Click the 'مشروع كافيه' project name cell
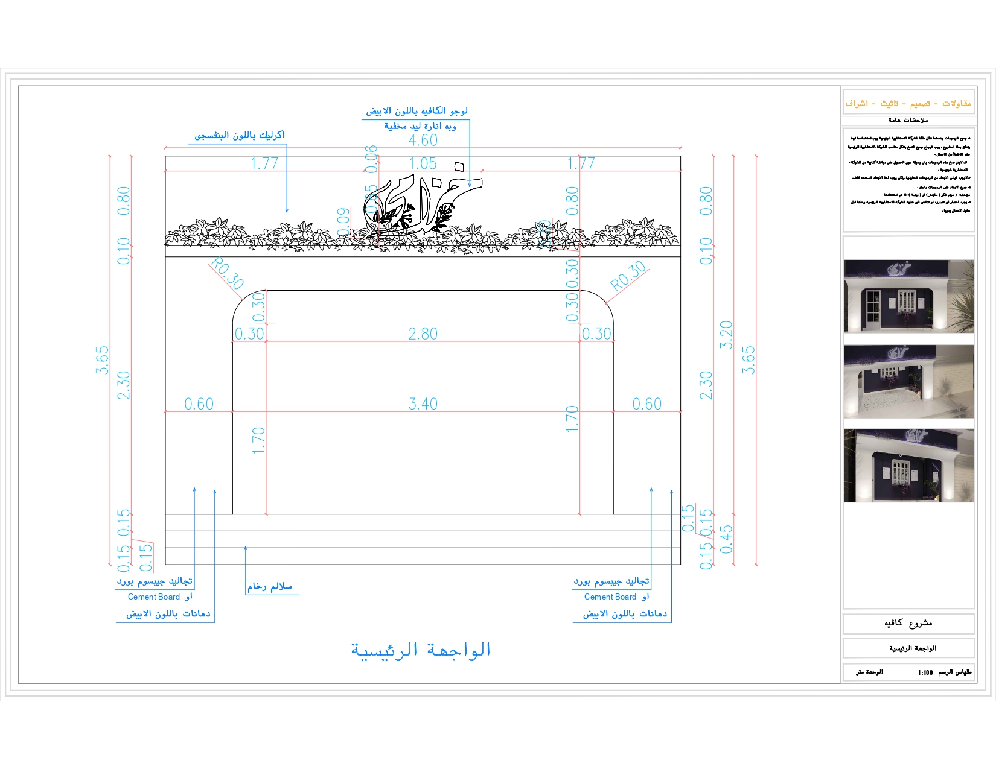 (x=908, y=623)
